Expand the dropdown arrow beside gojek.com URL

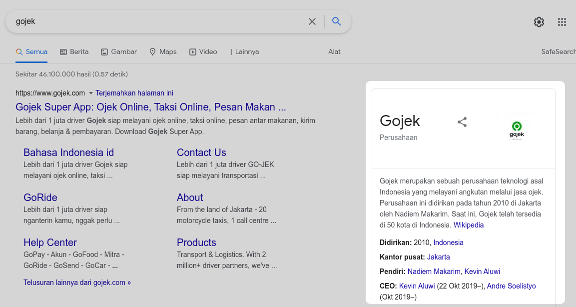click(x=91, y=93)
